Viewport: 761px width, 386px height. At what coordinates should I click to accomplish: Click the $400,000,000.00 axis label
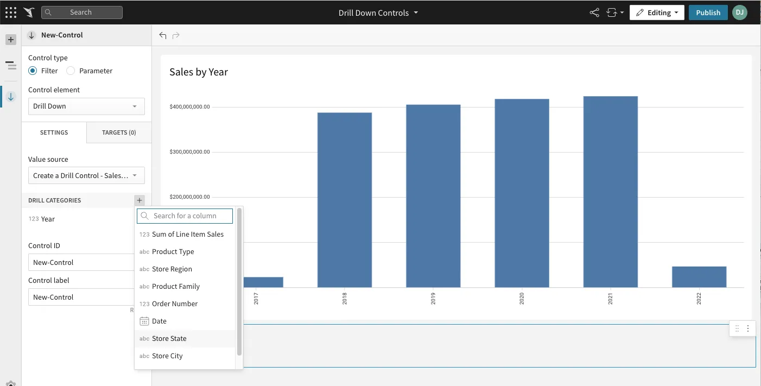click(x=189, y=107)
